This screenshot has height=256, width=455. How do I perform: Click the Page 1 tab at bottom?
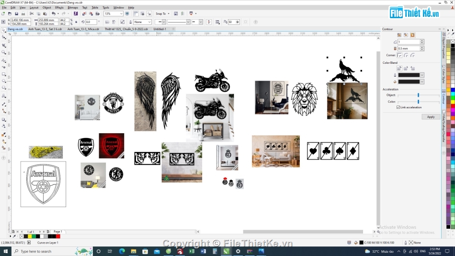(57, 232)
